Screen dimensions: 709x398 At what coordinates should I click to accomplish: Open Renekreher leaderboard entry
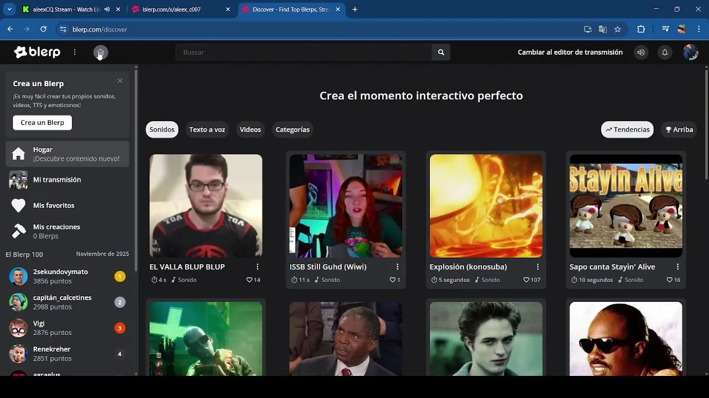click(67, 354)
